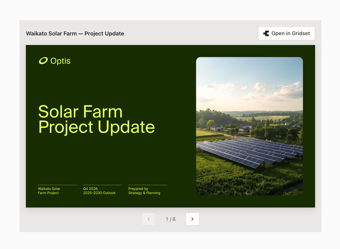Click the 'Q4 2026, 2025–2030 Outlook' text
This screenshot has width=340, height=249.
coord(99,191)
